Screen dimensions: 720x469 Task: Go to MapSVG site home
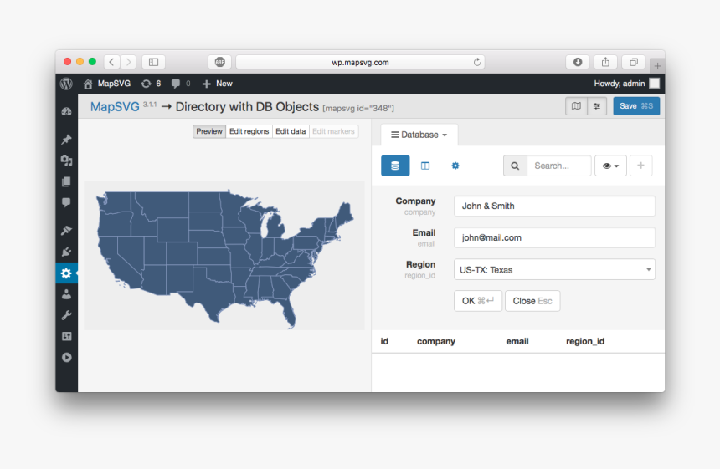[107, 84]
